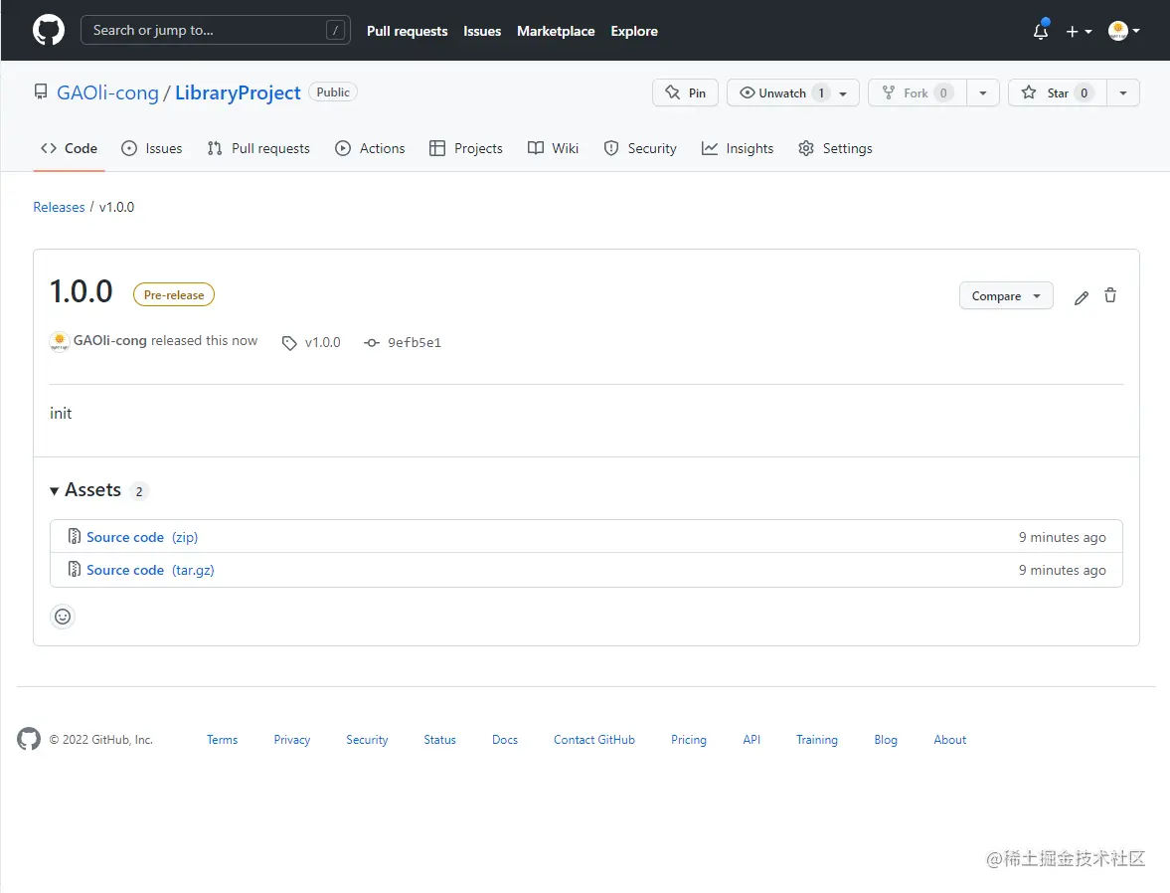1170x893 pixels.
Task: Open the GitHub homepage logo
Action: click(x=49, y=31)
